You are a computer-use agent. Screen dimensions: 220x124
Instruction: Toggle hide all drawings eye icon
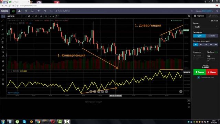click(3, 74)
